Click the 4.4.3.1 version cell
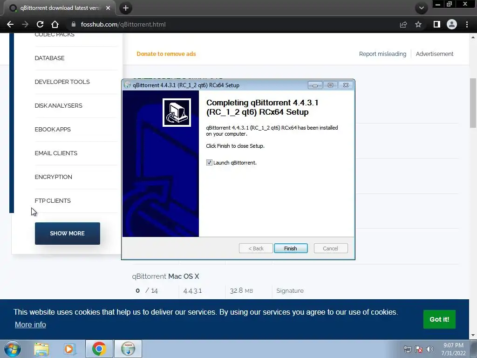The width and height of the screenshot is (477, 358). coord(192,291)
